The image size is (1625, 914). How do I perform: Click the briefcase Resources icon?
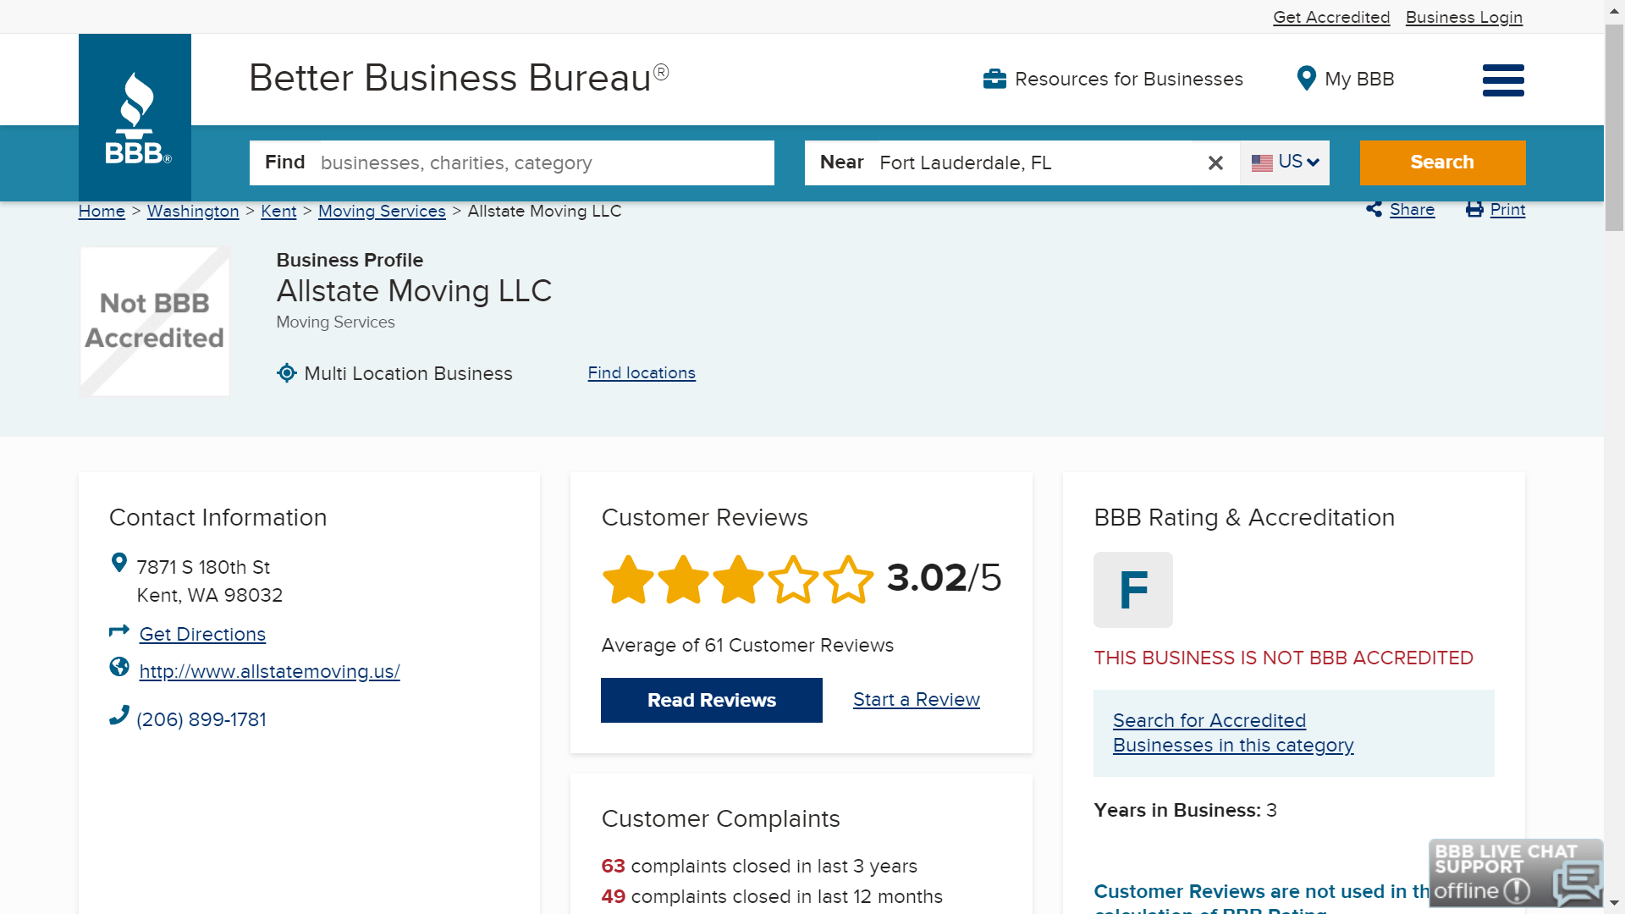point(994,79)
